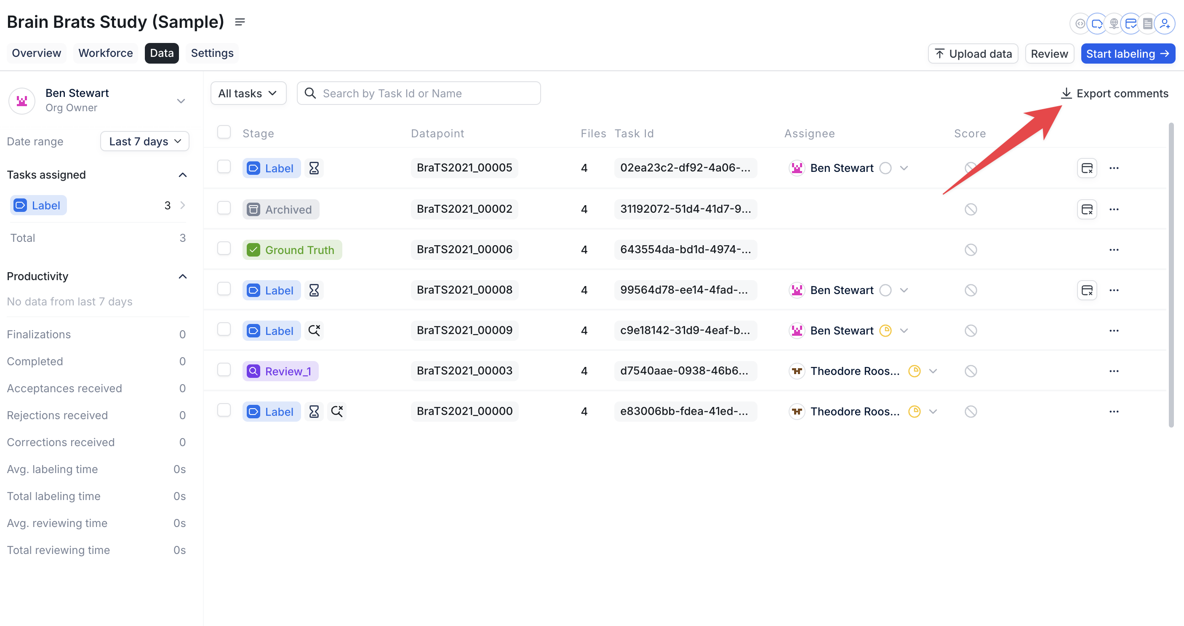Open the project description menu icon beside title
Screen dimensions: 1184x626
pyautogui.click(x=240, y=21)
